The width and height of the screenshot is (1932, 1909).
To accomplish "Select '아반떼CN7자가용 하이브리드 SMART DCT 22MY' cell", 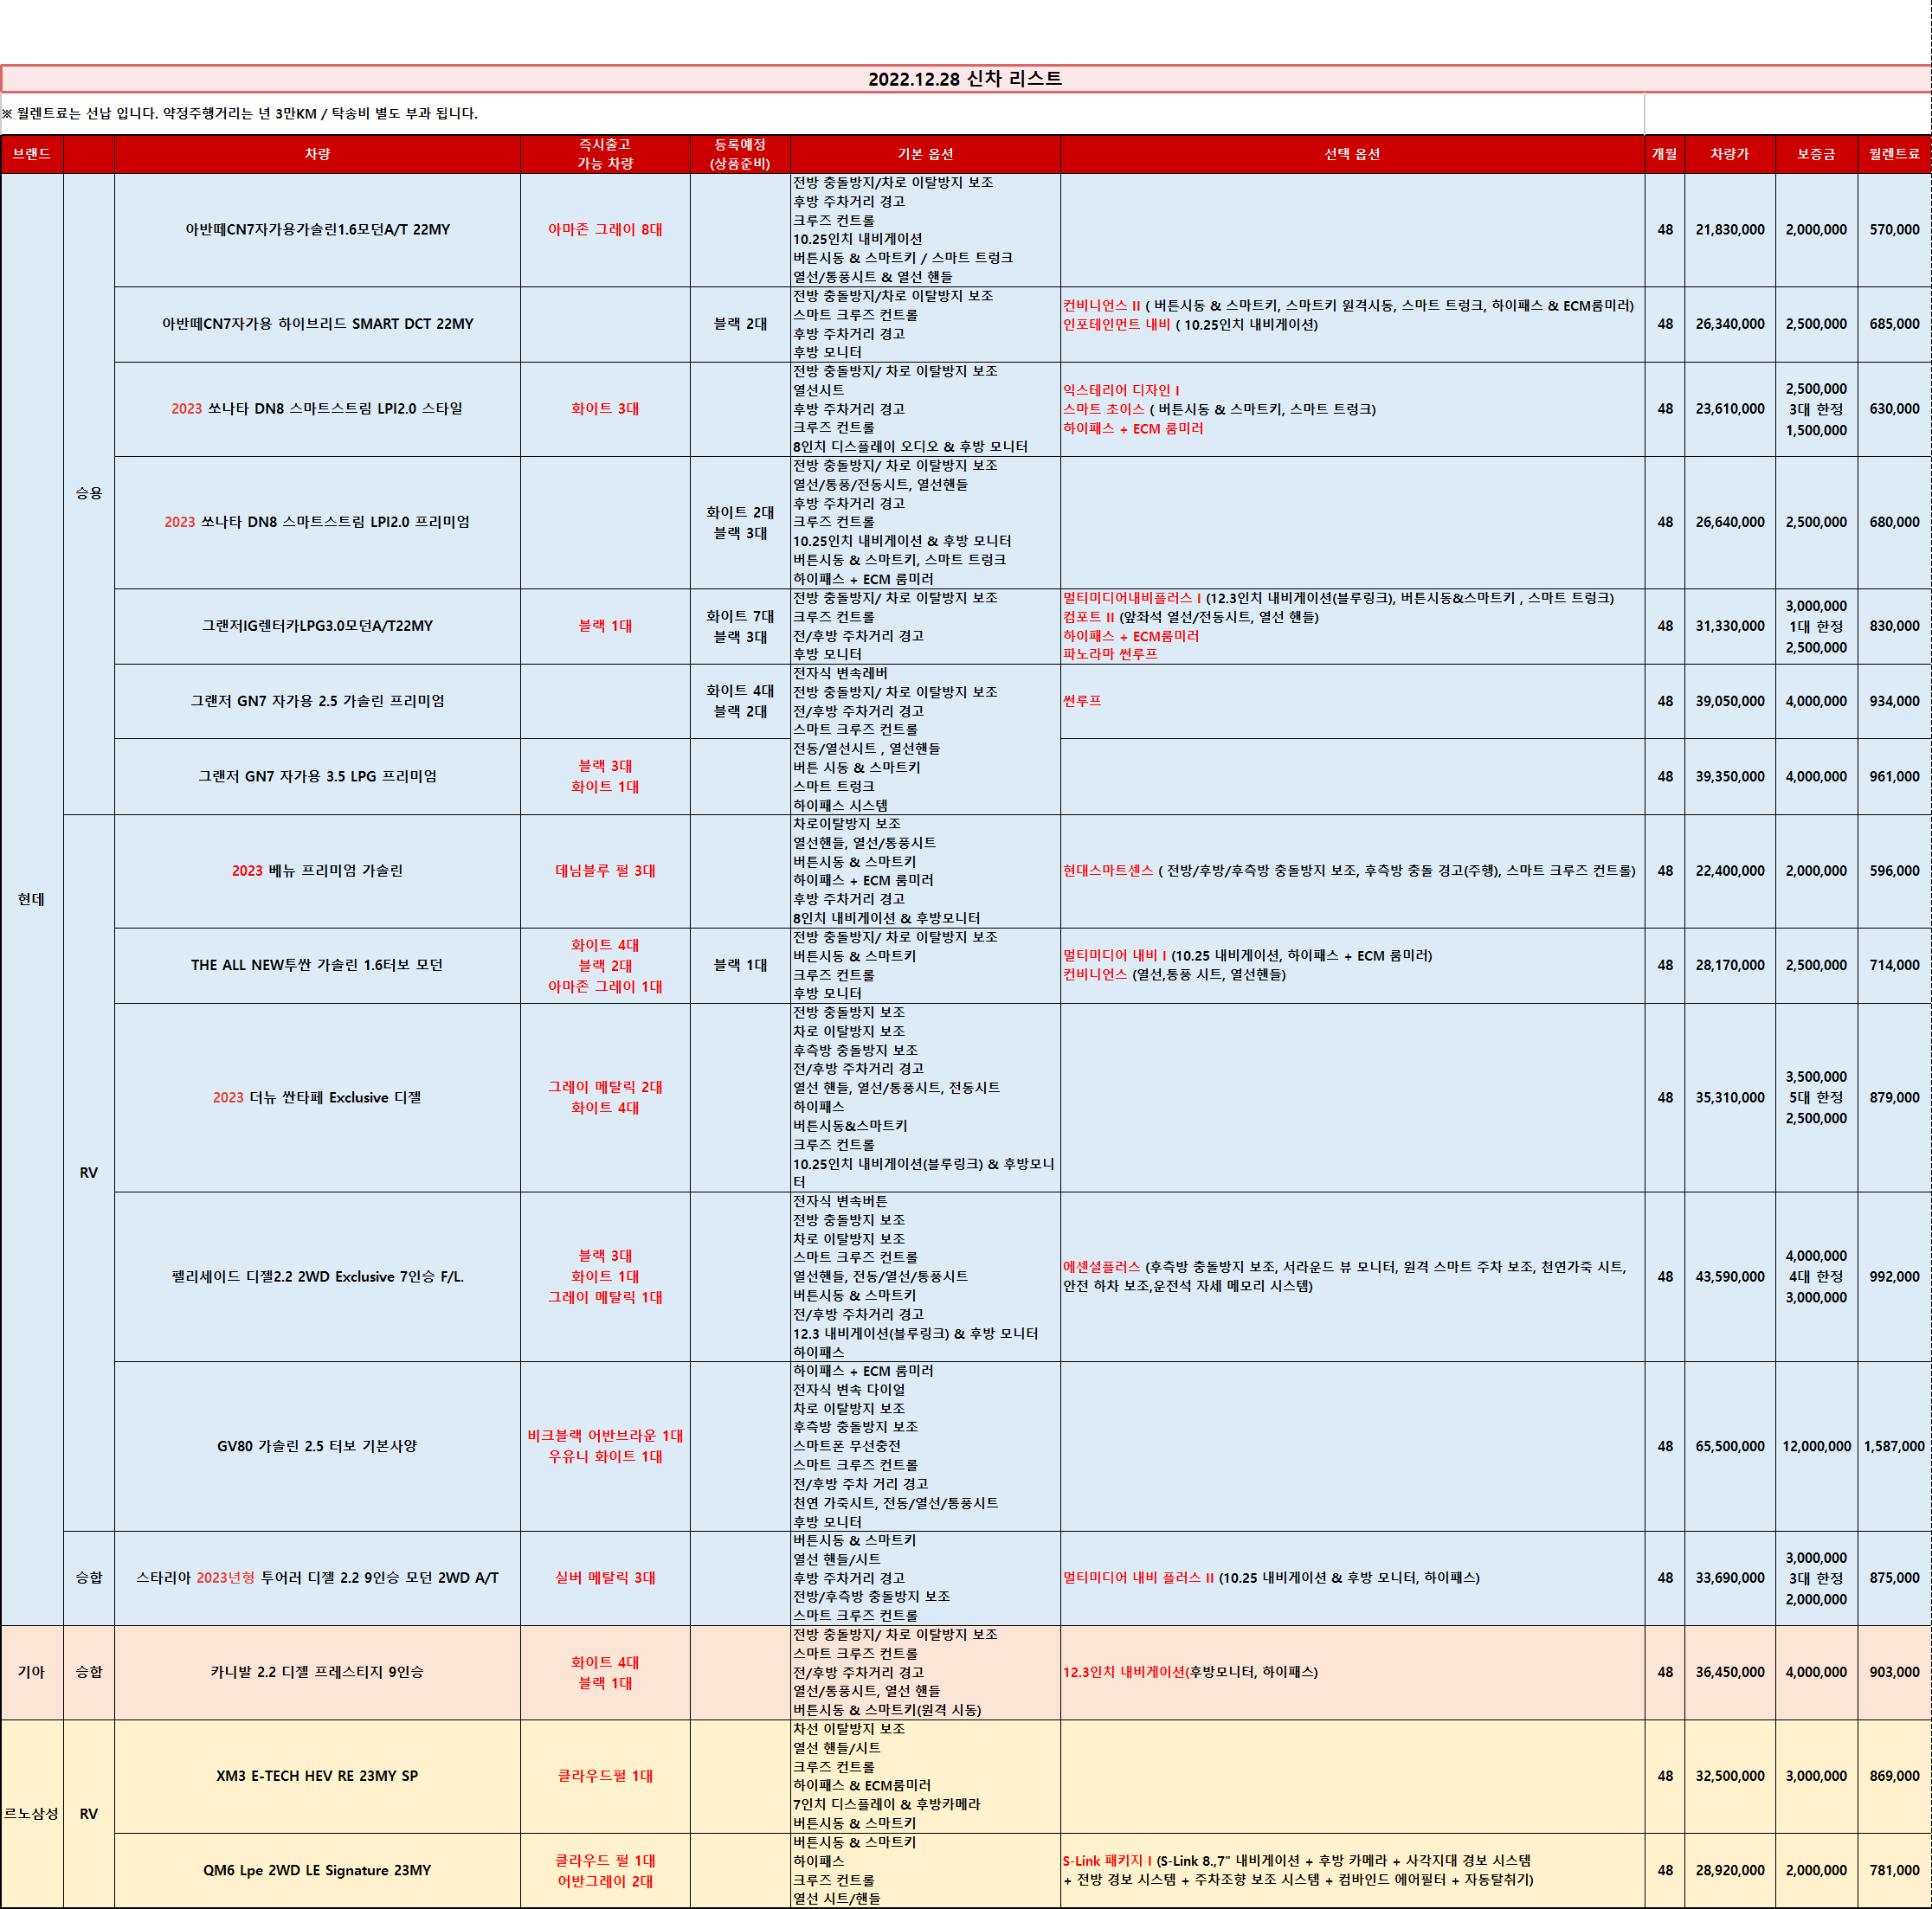I will pyautogui.click(x=317, y=324).
